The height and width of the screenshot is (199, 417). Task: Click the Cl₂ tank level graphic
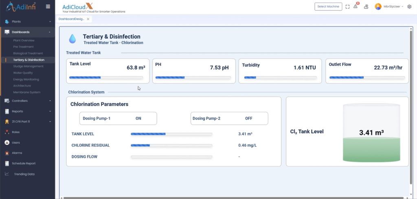371,133
